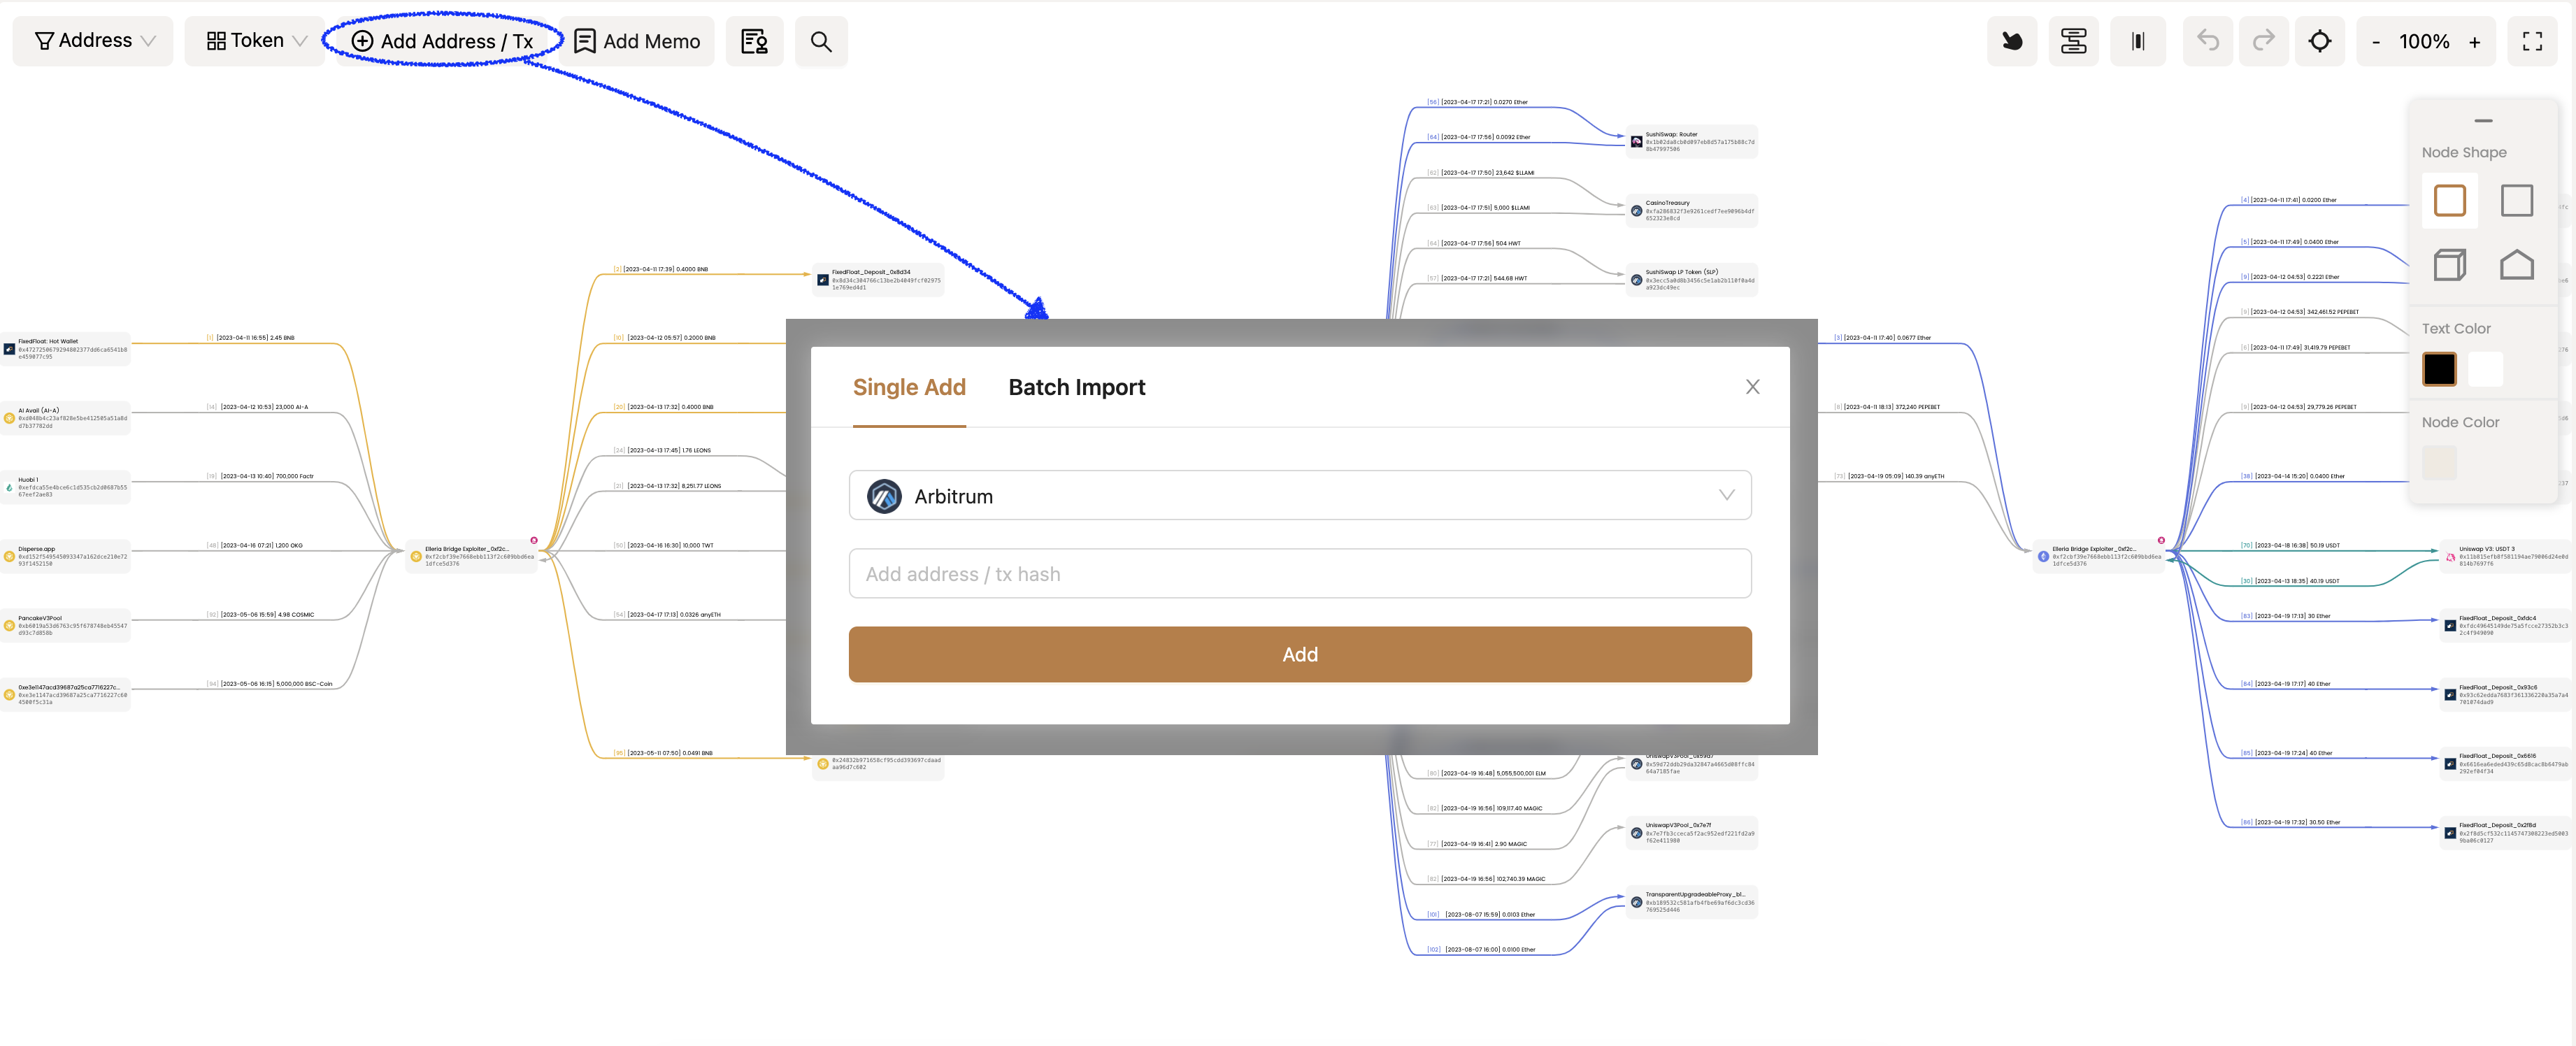Open the magnifier search tool
This screenshot has height=1046, width=2576.
coord(820,41)
